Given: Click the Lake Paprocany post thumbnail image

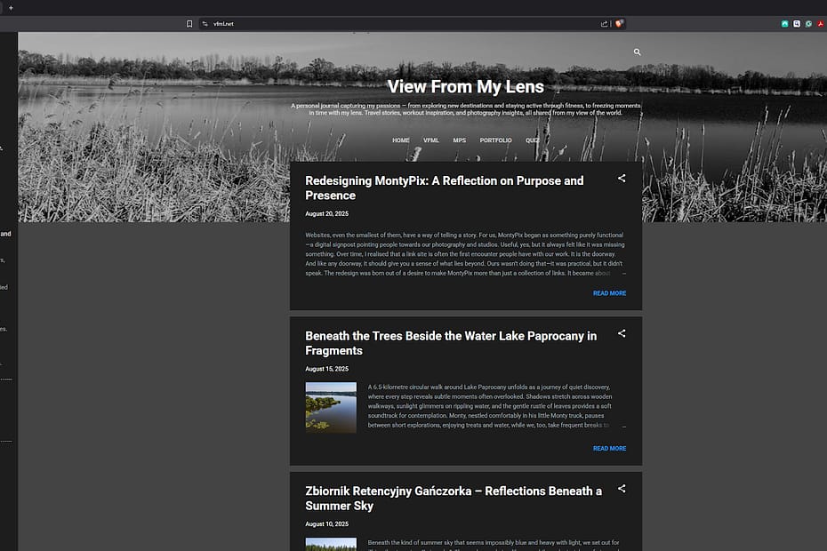Looking at the screenshot, I should pyautogui.click(x=331, y=406).
